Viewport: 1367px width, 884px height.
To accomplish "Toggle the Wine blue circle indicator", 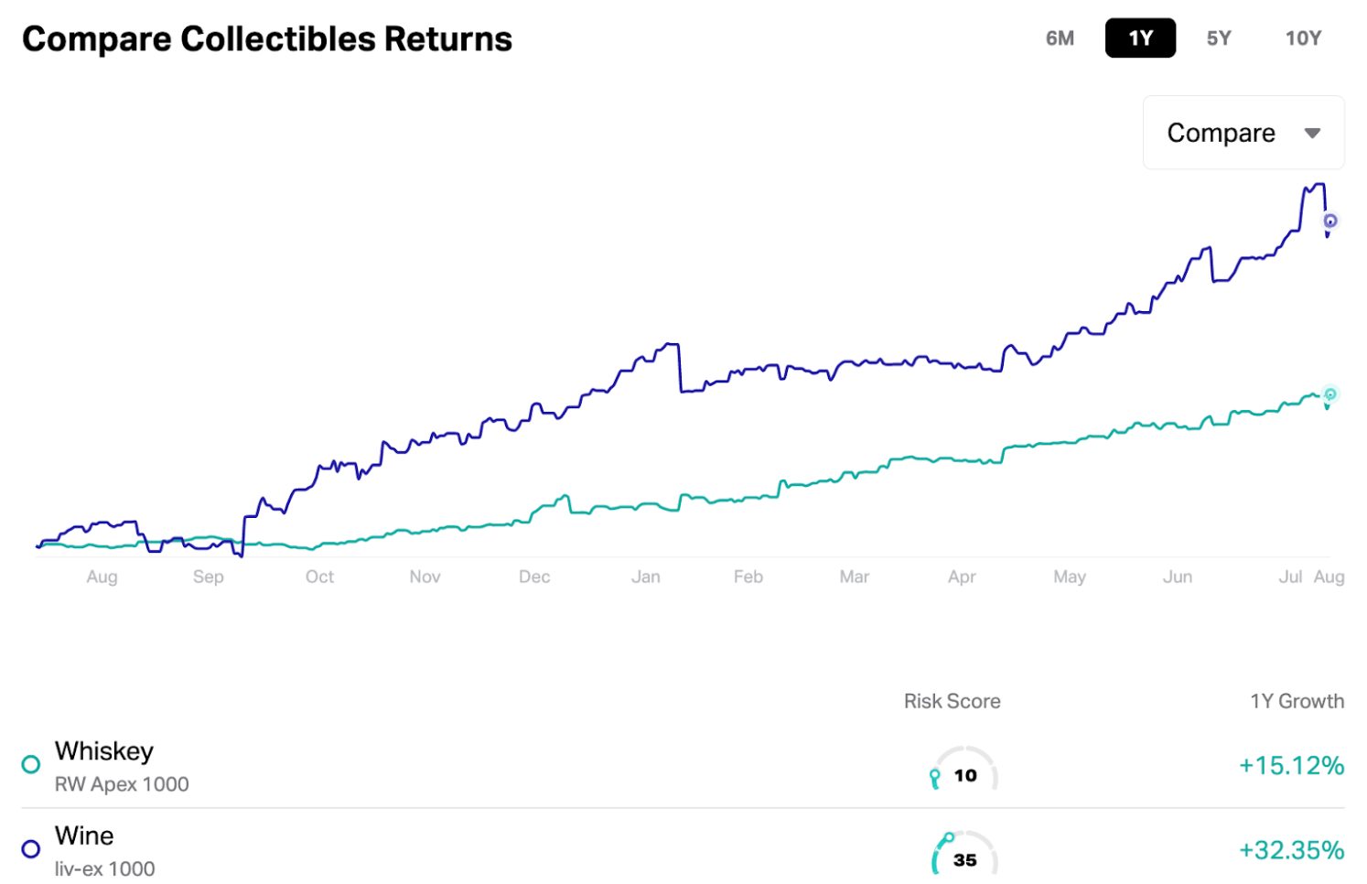I will coord(31,849).
